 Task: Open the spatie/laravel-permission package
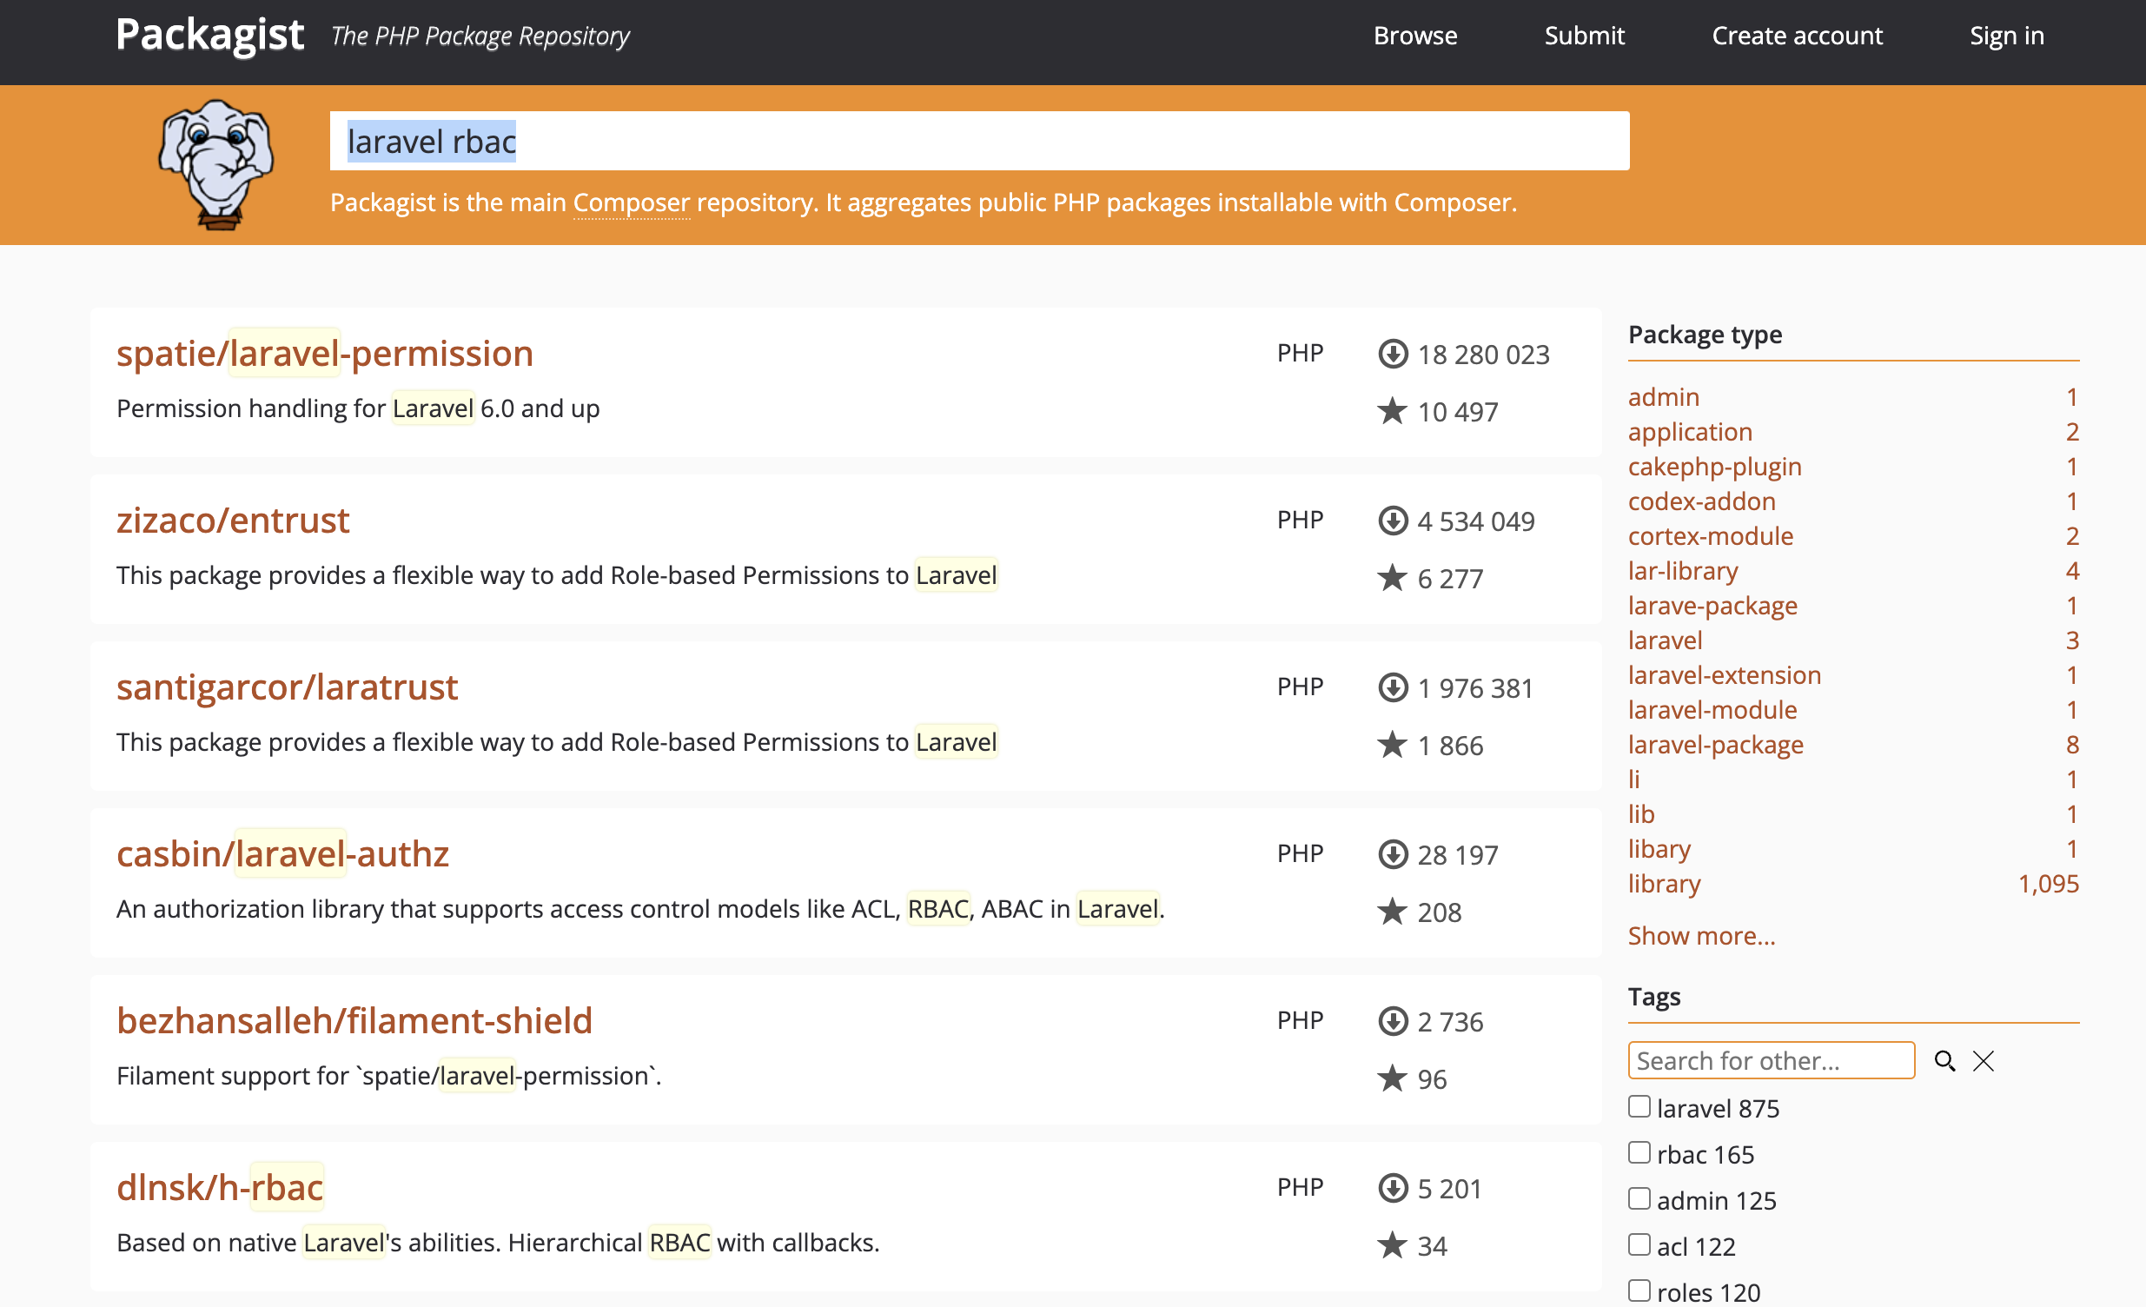pos(325,353)
